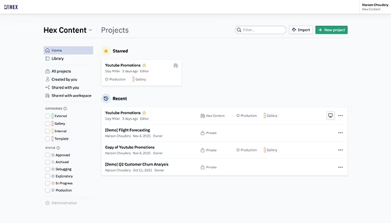391x223 pixels.
Task: Open [Demo] Q2 Customer Churn Analysis
Action: [x=137, y=164]
